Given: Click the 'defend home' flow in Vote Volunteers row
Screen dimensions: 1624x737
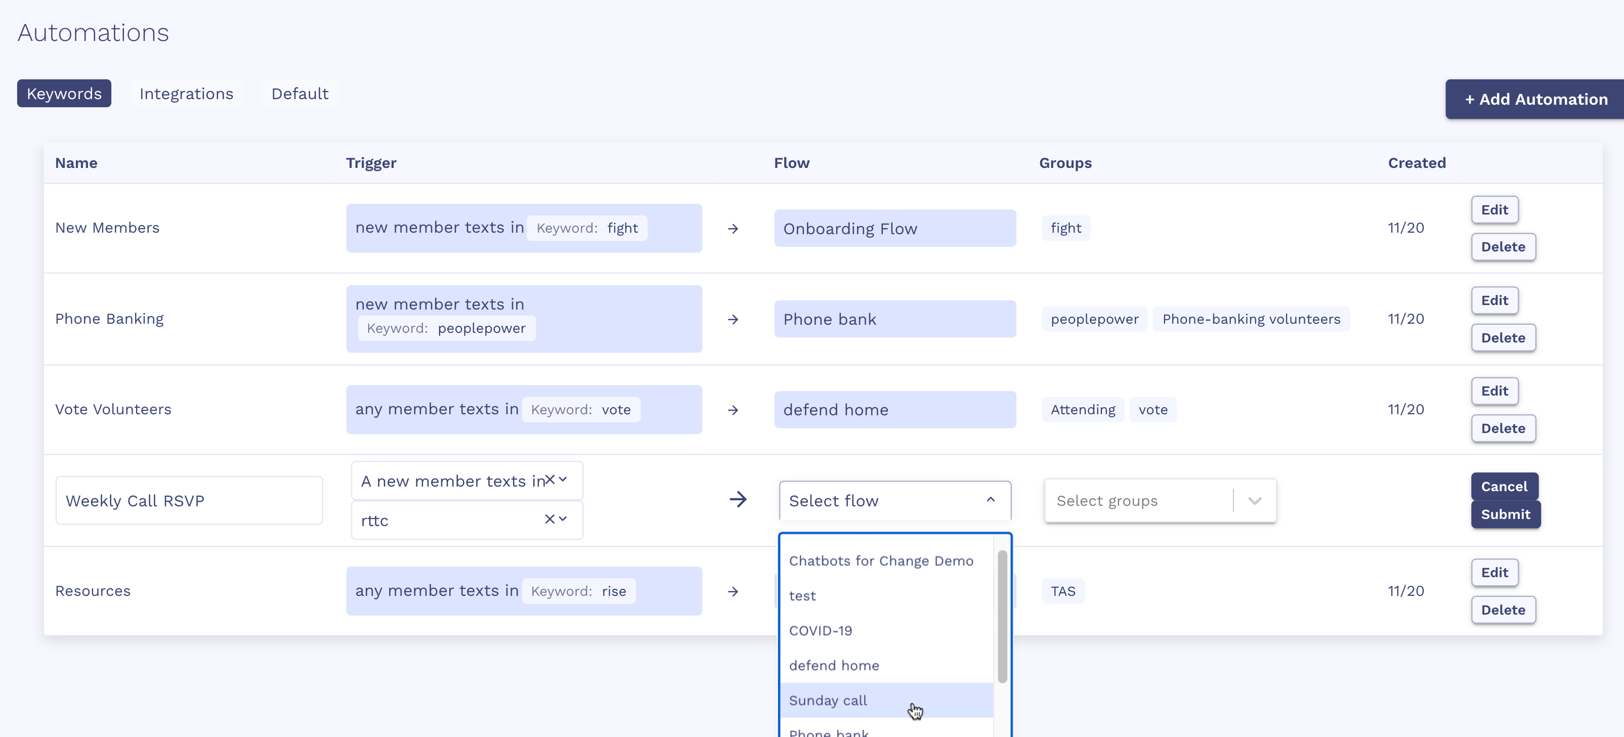Looking at the screenshot, I should [894, 410].
